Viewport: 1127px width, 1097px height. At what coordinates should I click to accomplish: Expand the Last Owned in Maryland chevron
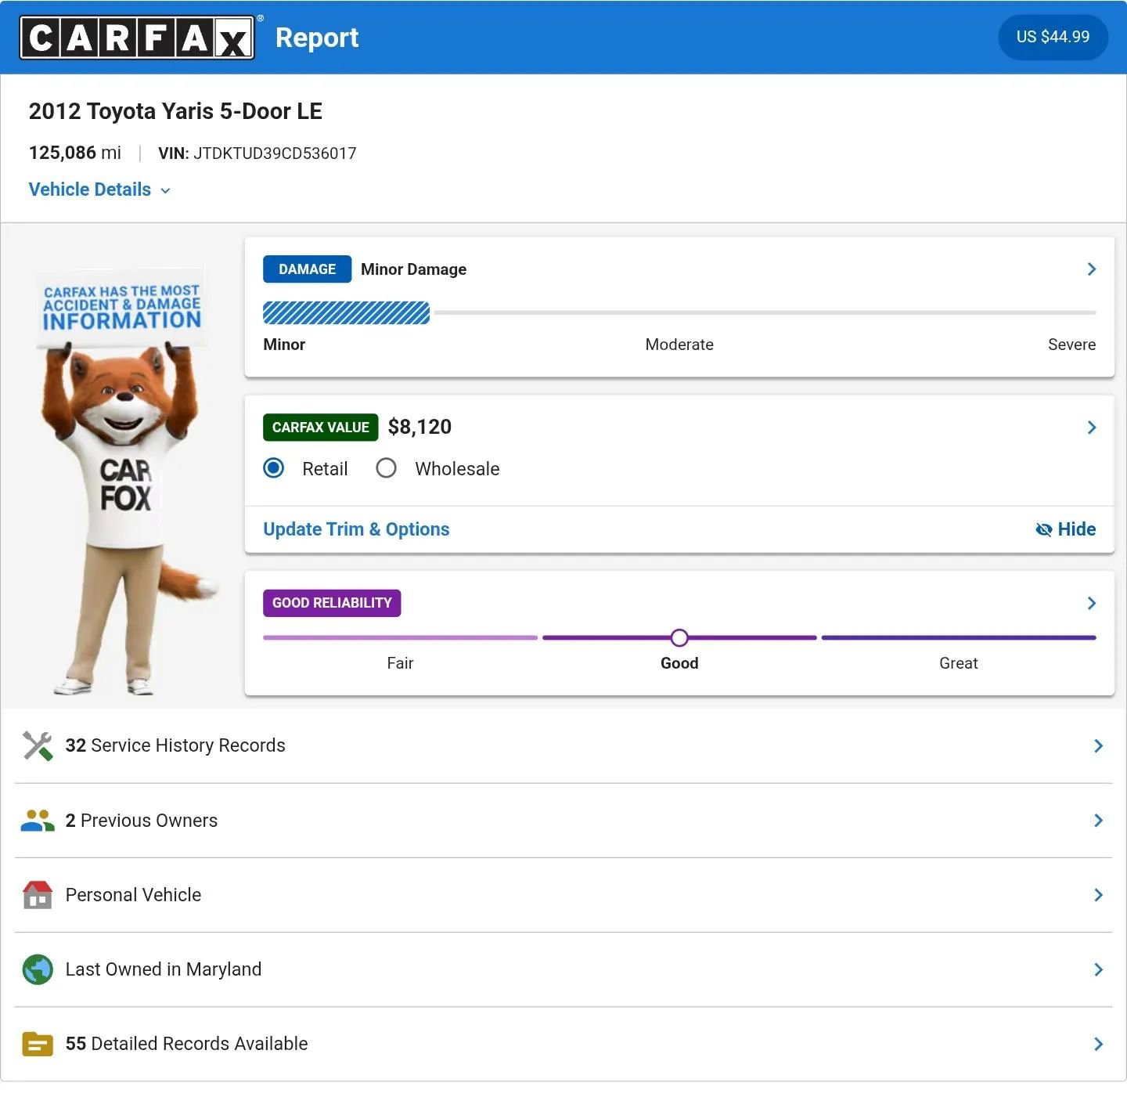pos(1099,969)
